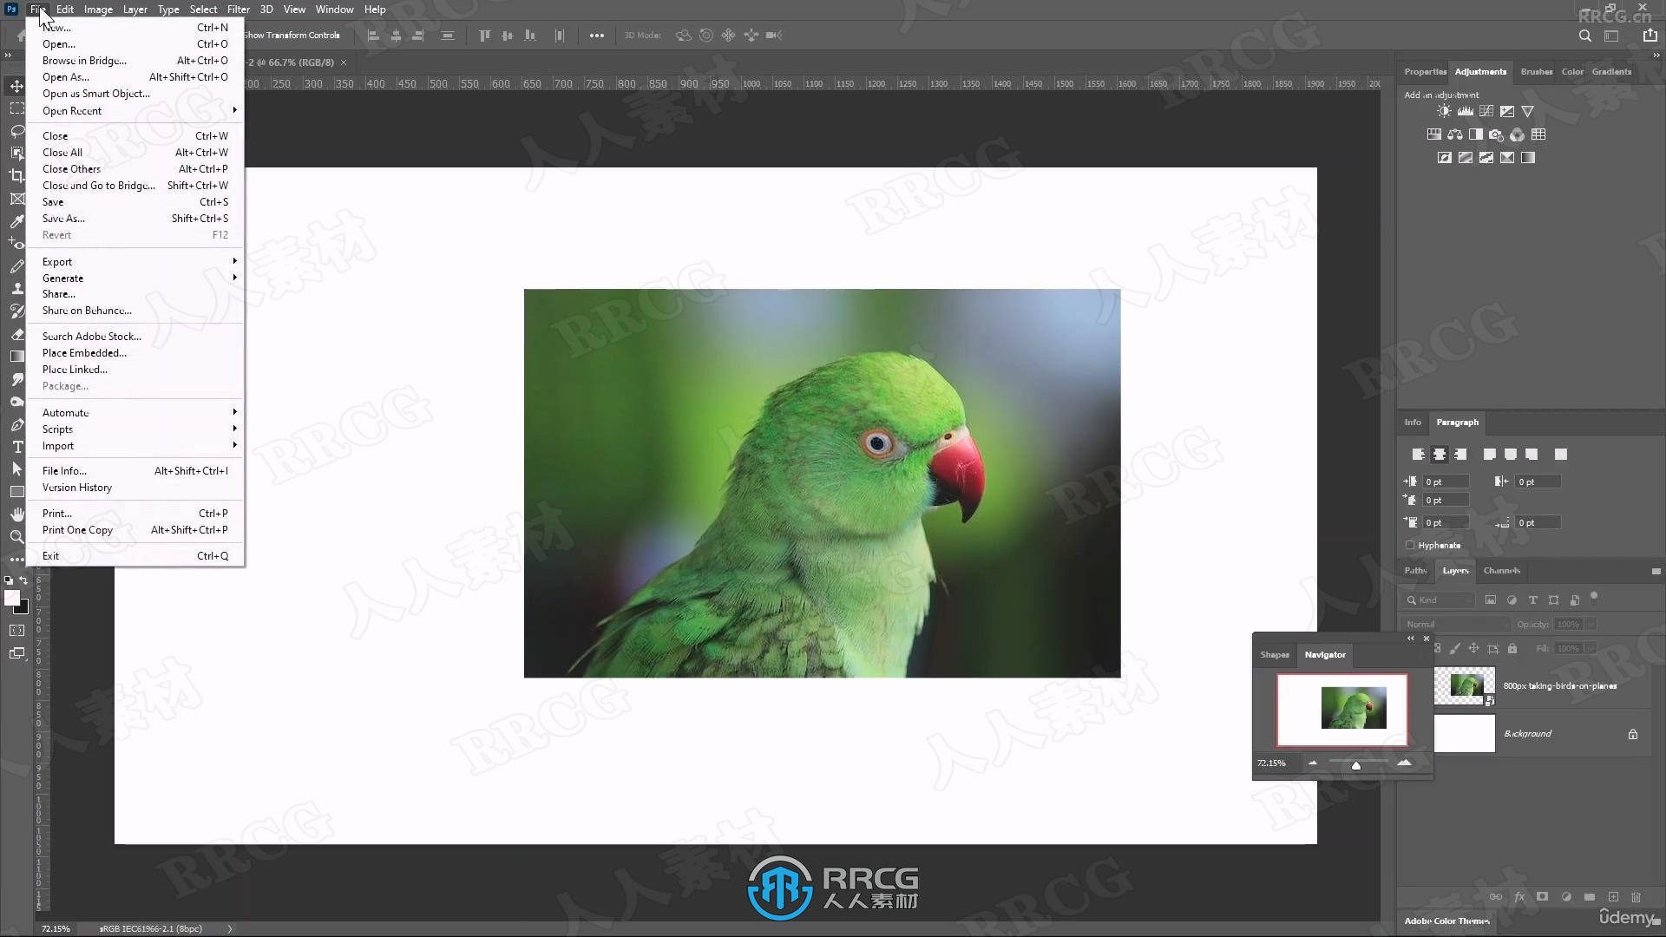The width and height of the screenshot is (1666, 937).
Task: Click the Navigator preview thumbnail
Action: pos(1342,710)
